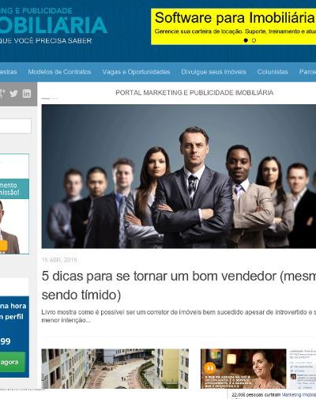Click the sidebar ad with man in suit

tap(14, 204)
